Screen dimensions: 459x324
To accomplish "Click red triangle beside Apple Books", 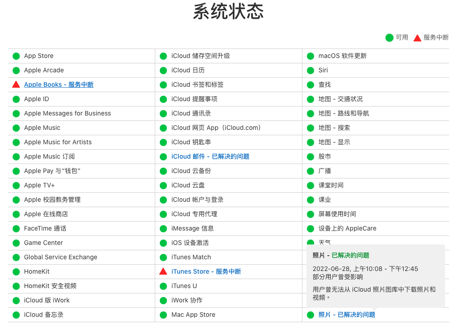I will (x=16, y=84).
